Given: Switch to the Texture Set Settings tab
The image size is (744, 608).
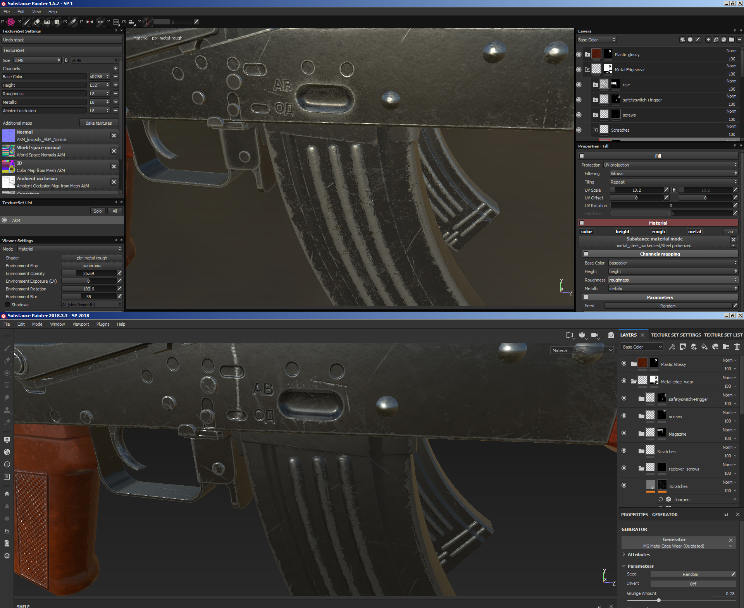Looking at the screenshot, I should [676, 335].
